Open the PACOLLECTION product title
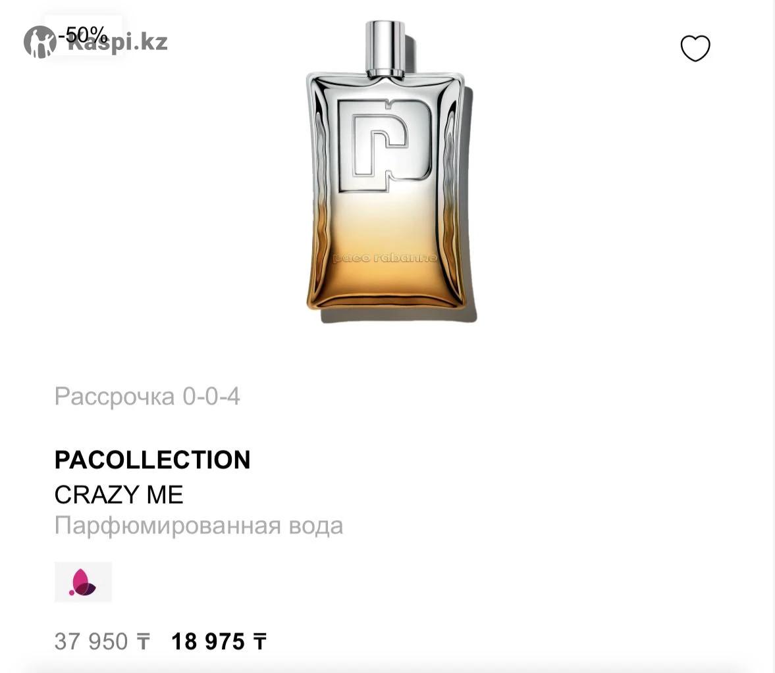Image resolution: width=775 pixels, height=673 pixels. [152, 460]
